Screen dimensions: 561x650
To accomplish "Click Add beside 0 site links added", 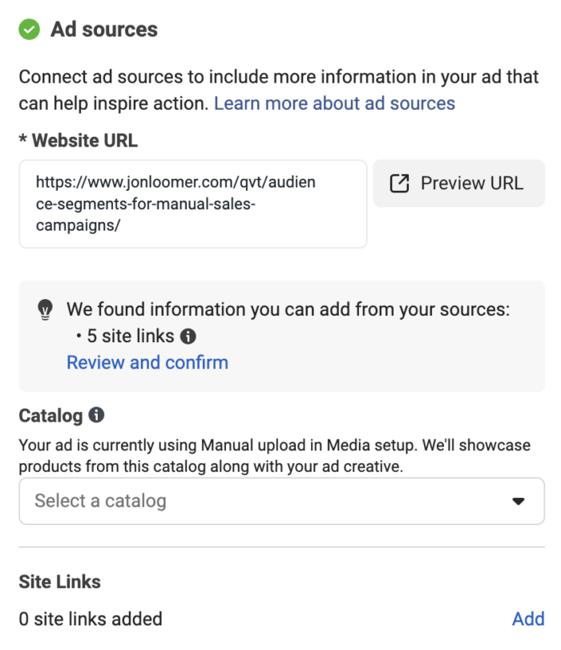I will pyautogui.click(x=527, y=619).
